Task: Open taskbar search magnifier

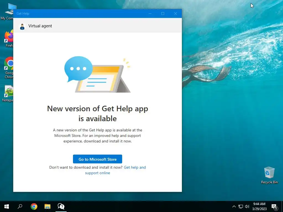Action: (x=20, y=206)
